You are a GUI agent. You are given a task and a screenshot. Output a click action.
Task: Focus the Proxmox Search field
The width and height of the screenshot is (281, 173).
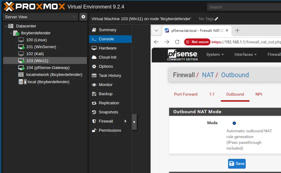click(x=244, y=7)
